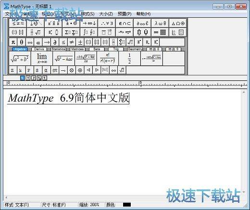Open the integral templates palette

(x=89, y=32)
